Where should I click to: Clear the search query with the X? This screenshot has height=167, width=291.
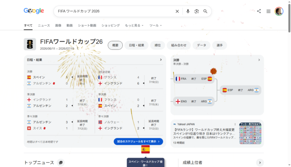pos(177,11)
